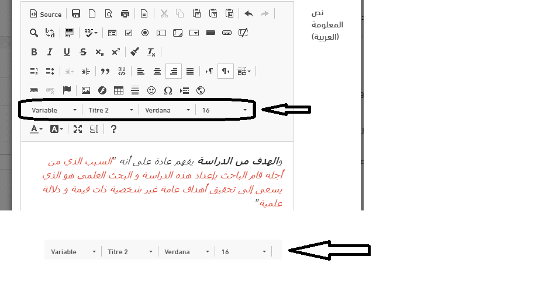Create a New Page

coord(92,13)
